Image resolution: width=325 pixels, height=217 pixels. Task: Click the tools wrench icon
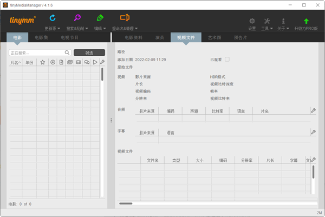point(267,21)
